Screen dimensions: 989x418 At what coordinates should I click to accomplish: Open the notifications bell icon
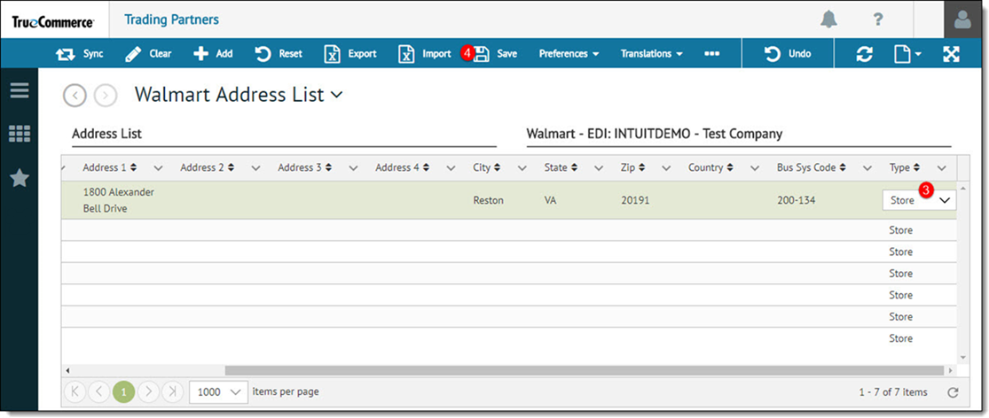coord(828,19)
